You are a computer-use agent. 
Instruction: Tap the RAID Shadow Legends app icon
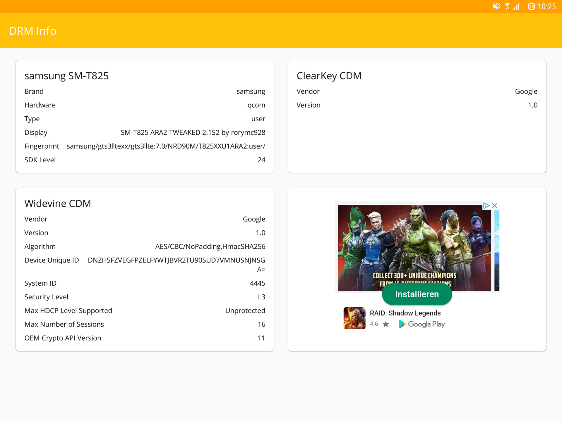point(354,318)
